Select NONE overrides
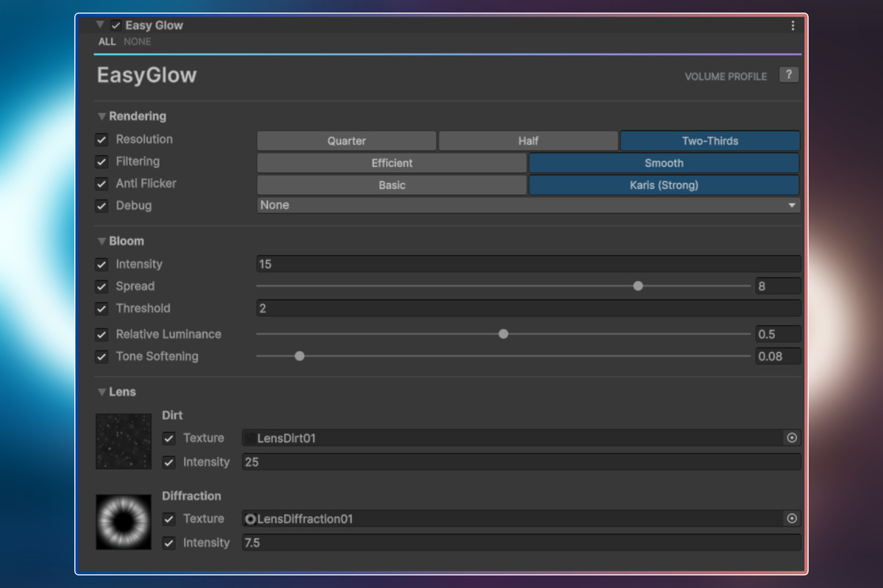Screen dimensions: 883x588 pyautogui.click(x=138, y=42)
